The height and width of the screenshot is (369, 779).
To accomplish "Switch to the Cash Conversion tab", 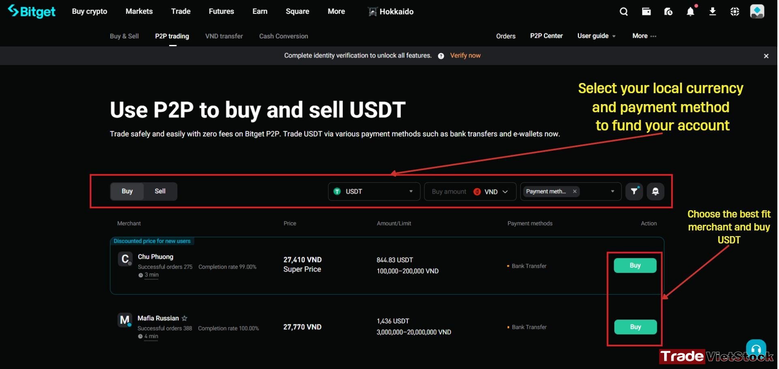I will tap(284, 36).
